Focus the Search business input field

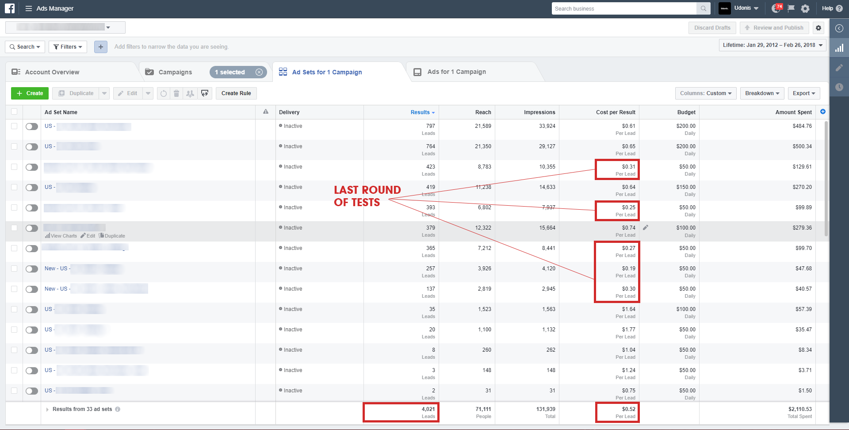point(624,8)
